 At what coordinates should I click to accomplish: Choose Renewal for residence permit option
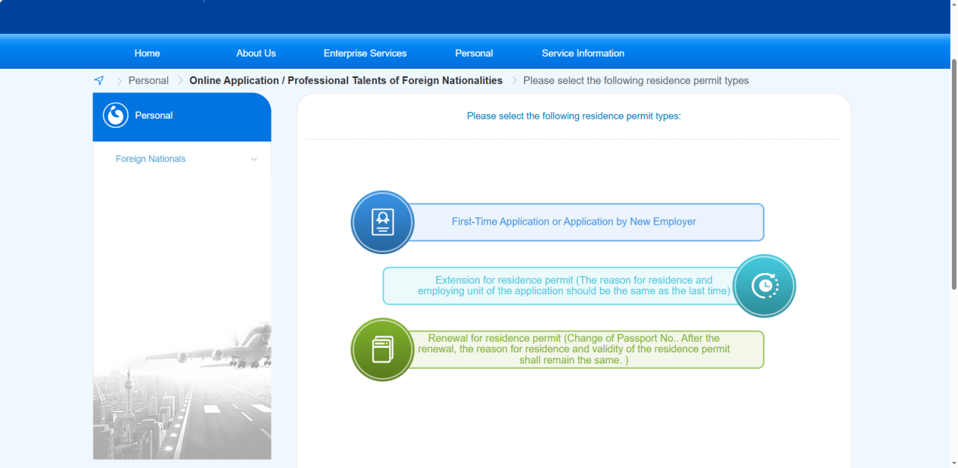(574, 349)
